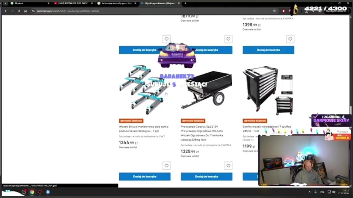Click 'Dostawa od 0zł' under the 1328.99 zł price

click(190, 156)
